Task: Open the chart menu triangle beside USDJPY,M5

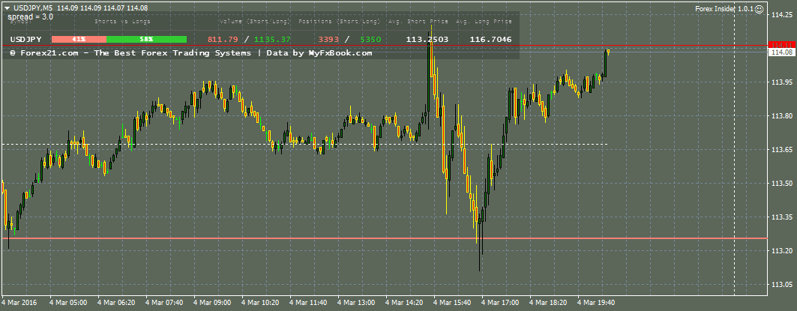Action: pos(7,8)
